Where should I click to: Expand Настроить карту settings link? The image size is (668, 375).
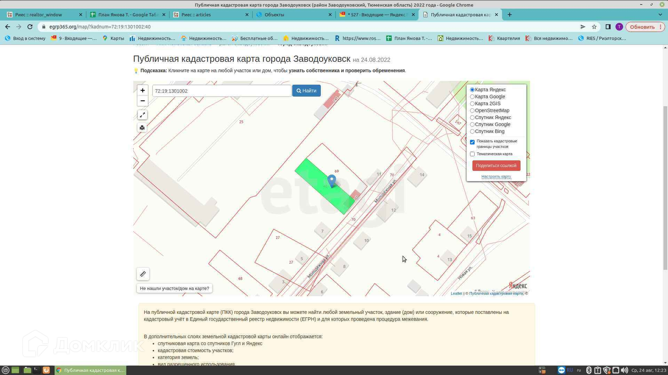pyautogui.click(x=496, y=177)
